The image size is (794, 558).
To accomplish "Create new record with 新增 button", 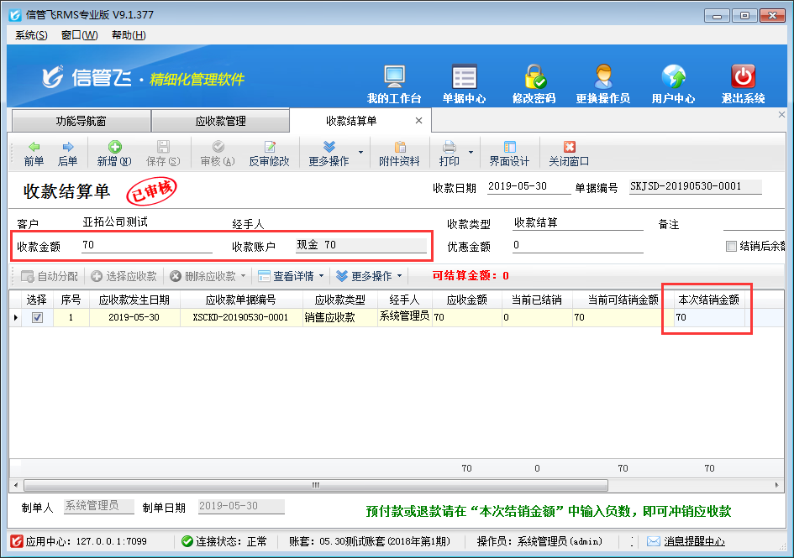I will tap(113, 154).
